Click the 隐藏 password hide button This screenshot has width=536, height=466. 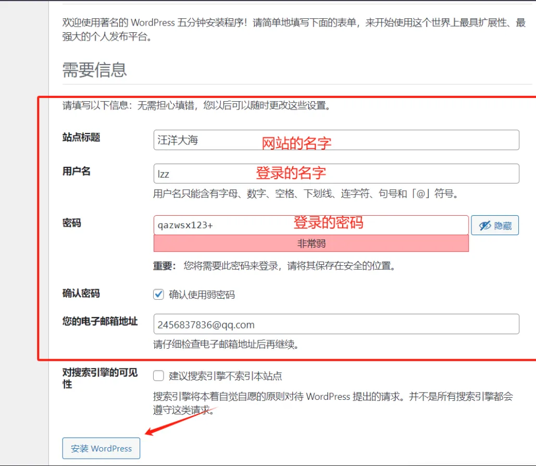tap(495, 225)
